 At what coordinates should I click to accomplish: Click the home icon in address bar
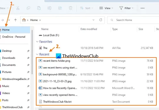coord(24,20)
